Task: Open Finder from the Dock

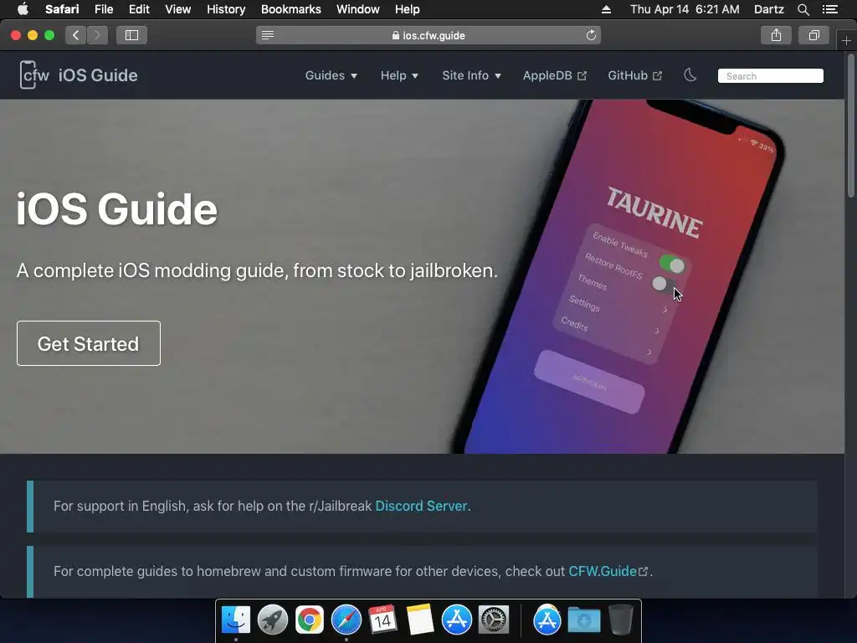Action: click(x=235, y=620)
